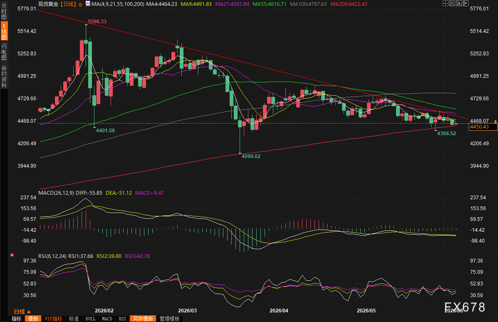Click the 现货黄金 symbol name
This screenshot has width=498, height=322.
pyautogui.click(x=48, y=4)
